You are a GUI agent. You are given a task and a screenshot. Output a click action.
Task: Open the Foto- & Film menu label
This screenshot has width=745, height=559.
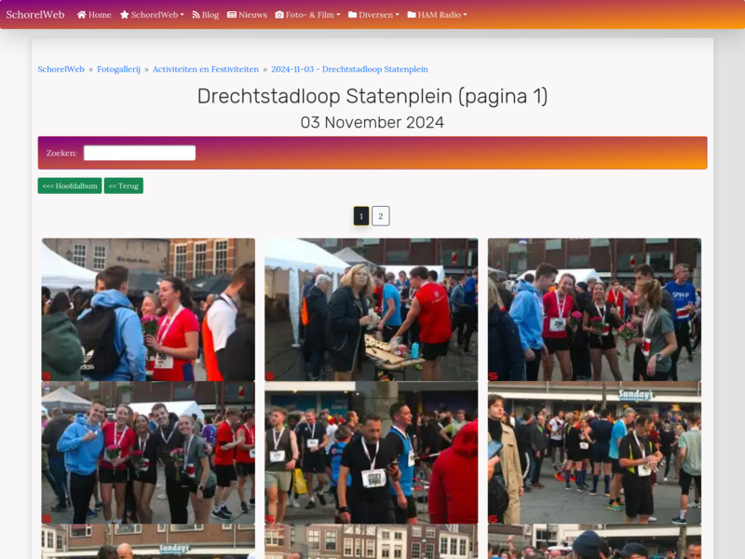[x=310, y=15]
